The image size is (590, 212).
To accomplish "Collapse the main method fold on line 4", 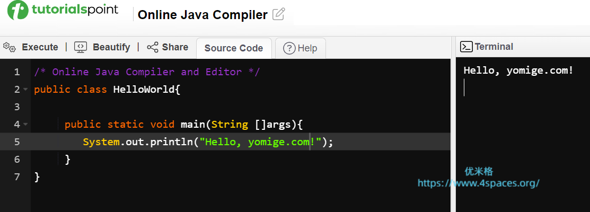I will pos(25,125).
